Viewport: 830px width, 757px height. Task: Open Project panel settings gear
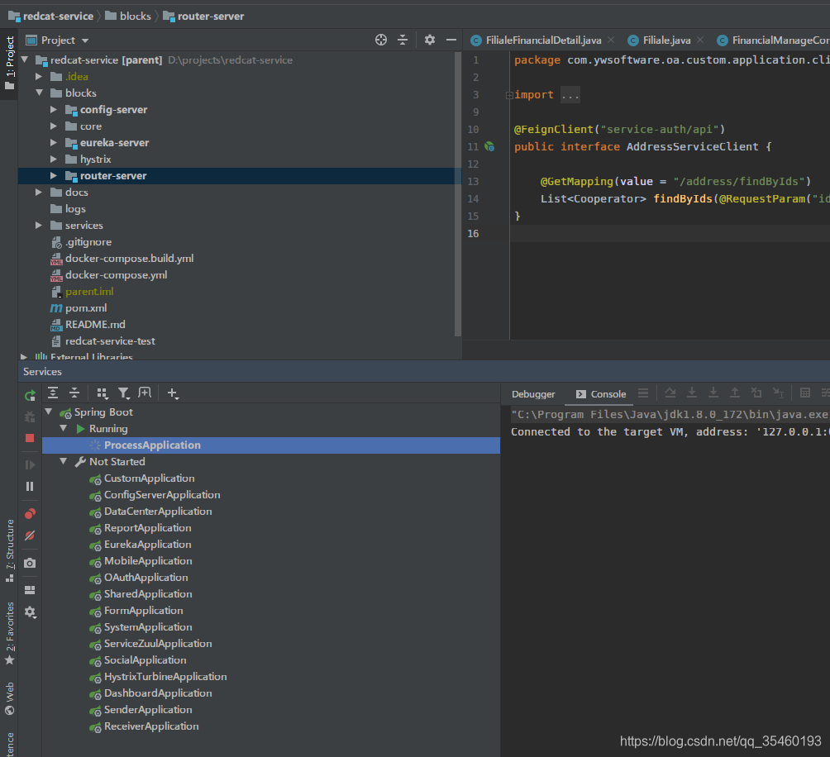430,40
